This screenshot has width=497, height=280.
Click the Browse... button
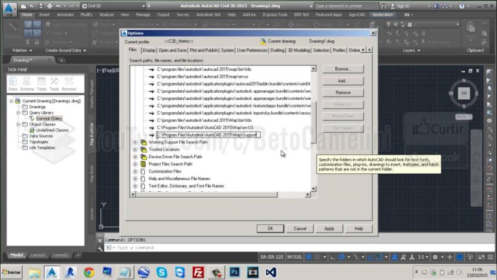click(x=343, y=69)
